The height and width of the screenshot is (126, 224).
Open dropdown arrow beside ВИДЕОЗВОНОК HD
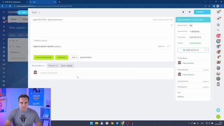click(x=206, y=50)
